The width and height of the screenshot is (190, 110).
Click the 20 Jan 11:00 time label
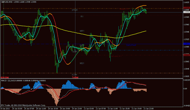pos(41,108)
